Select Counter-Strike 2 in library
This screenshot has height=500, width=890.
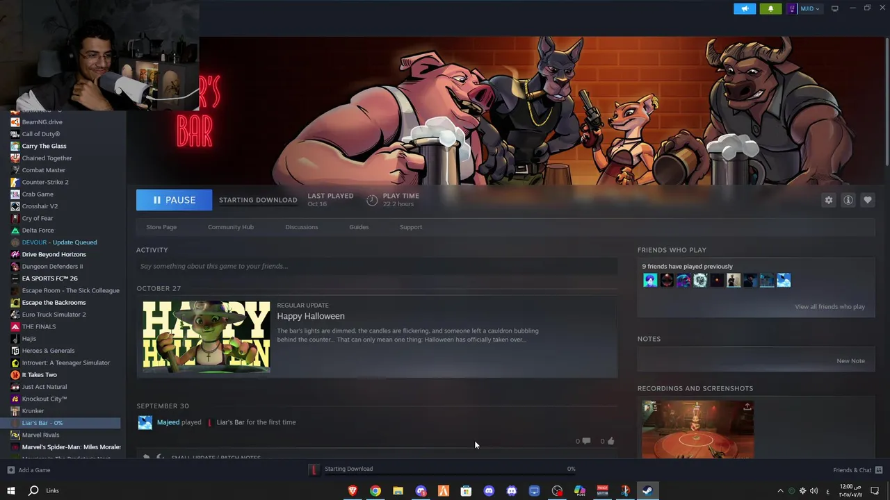[45, 182]
